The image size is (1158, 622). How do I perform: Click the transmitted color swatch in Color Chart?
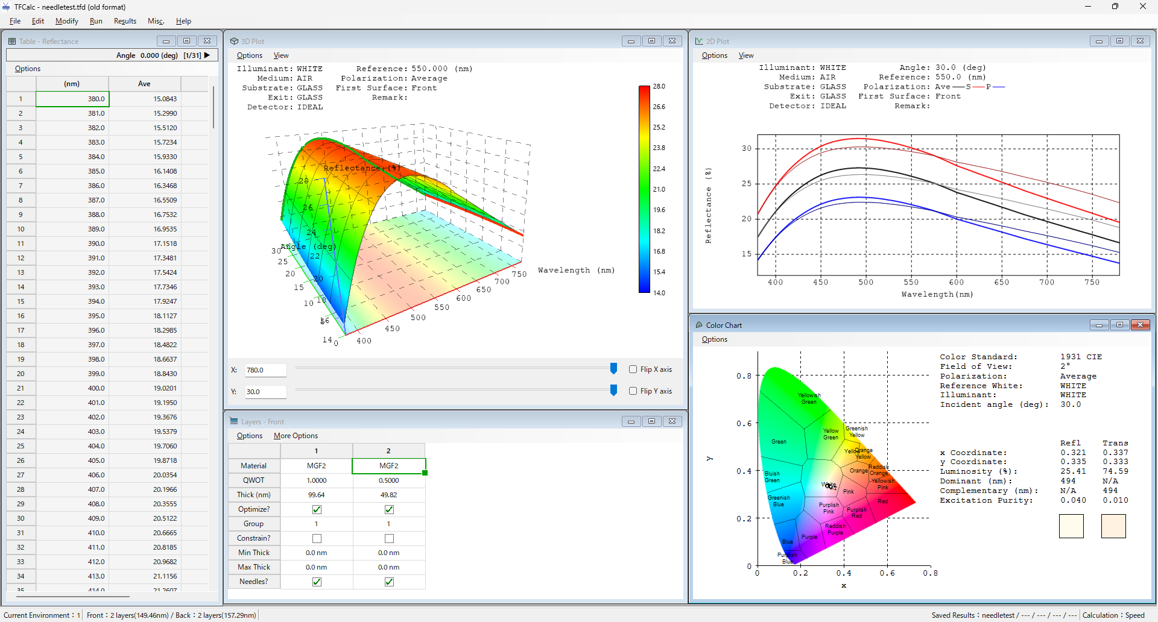(1113, 526)
